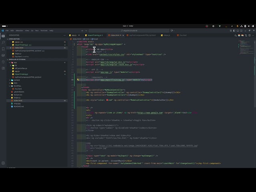Go back with the left arrow navigation button
Image resolution: width=256 pixels, height=192 pixels.
click(x=82, y=30)
